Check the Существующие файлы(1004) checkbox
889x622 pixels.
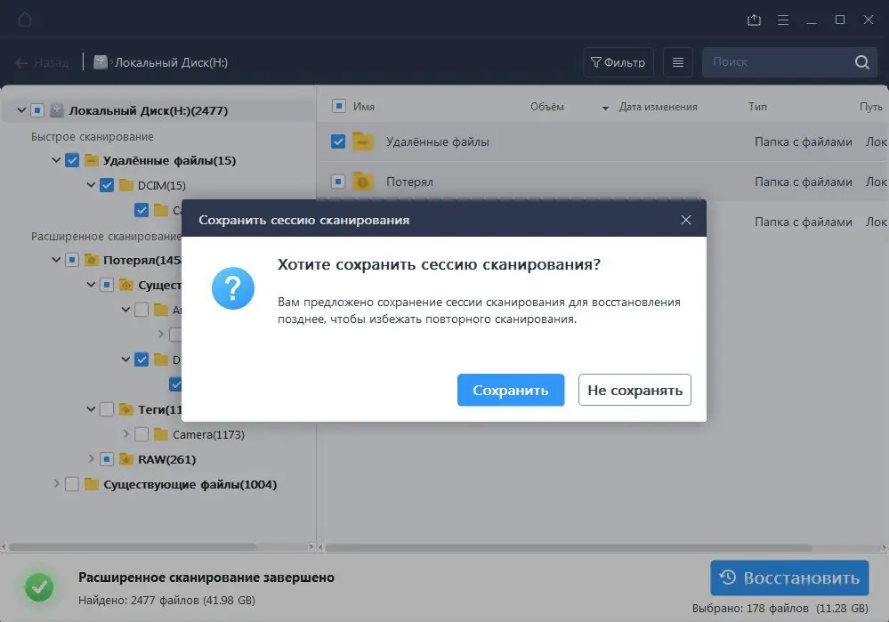tap(72, 484)
